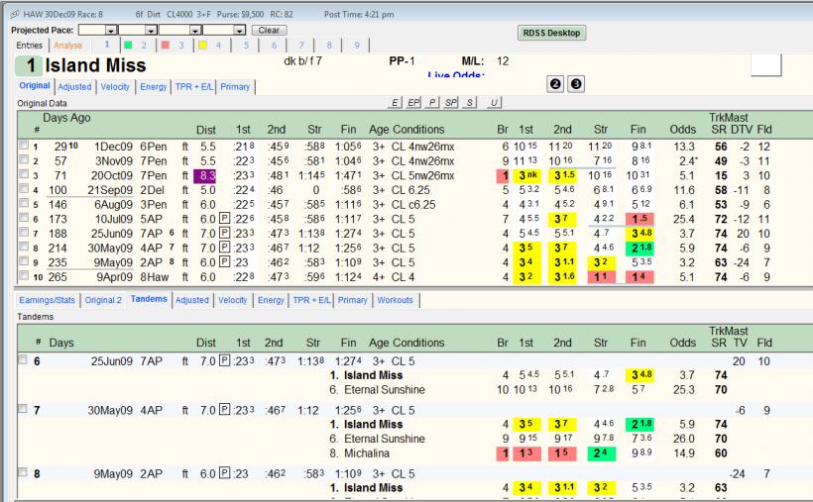
Task: Check Tandems race 6 checkbox (25Jun09)
Action: (x=23, y=359)
